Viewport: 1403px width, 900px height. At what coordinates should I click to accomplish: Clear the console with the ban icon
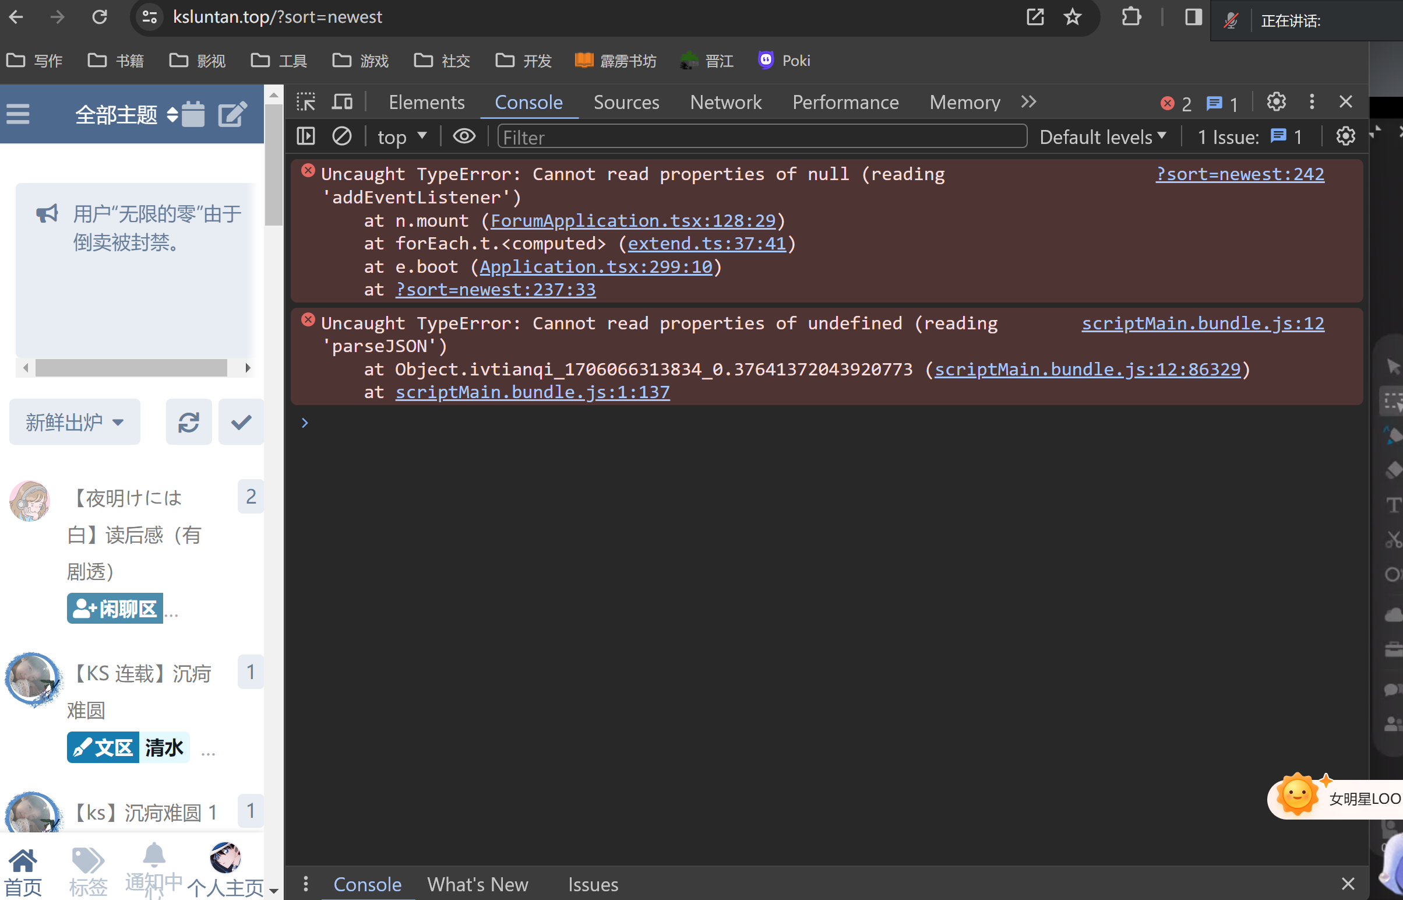click(x=341, y=137)
